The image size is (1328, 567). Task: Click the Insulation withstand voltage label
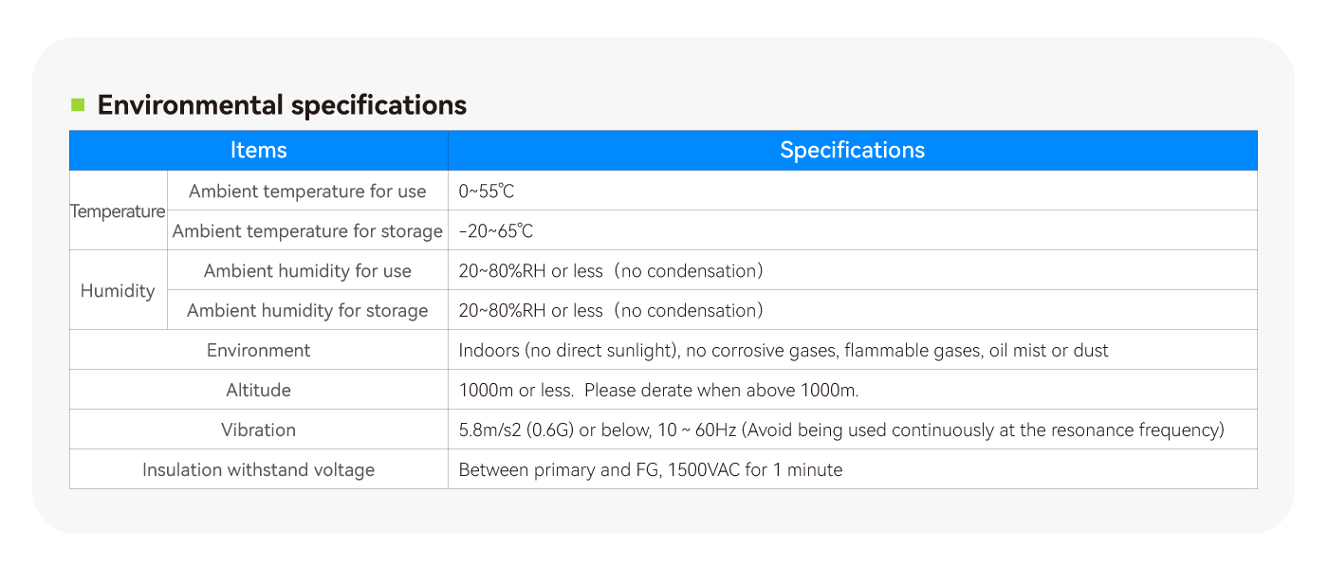pos(259,469)
